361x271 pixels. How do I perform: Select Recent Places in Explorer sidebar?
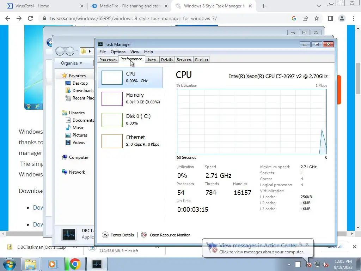click(80, 98)
